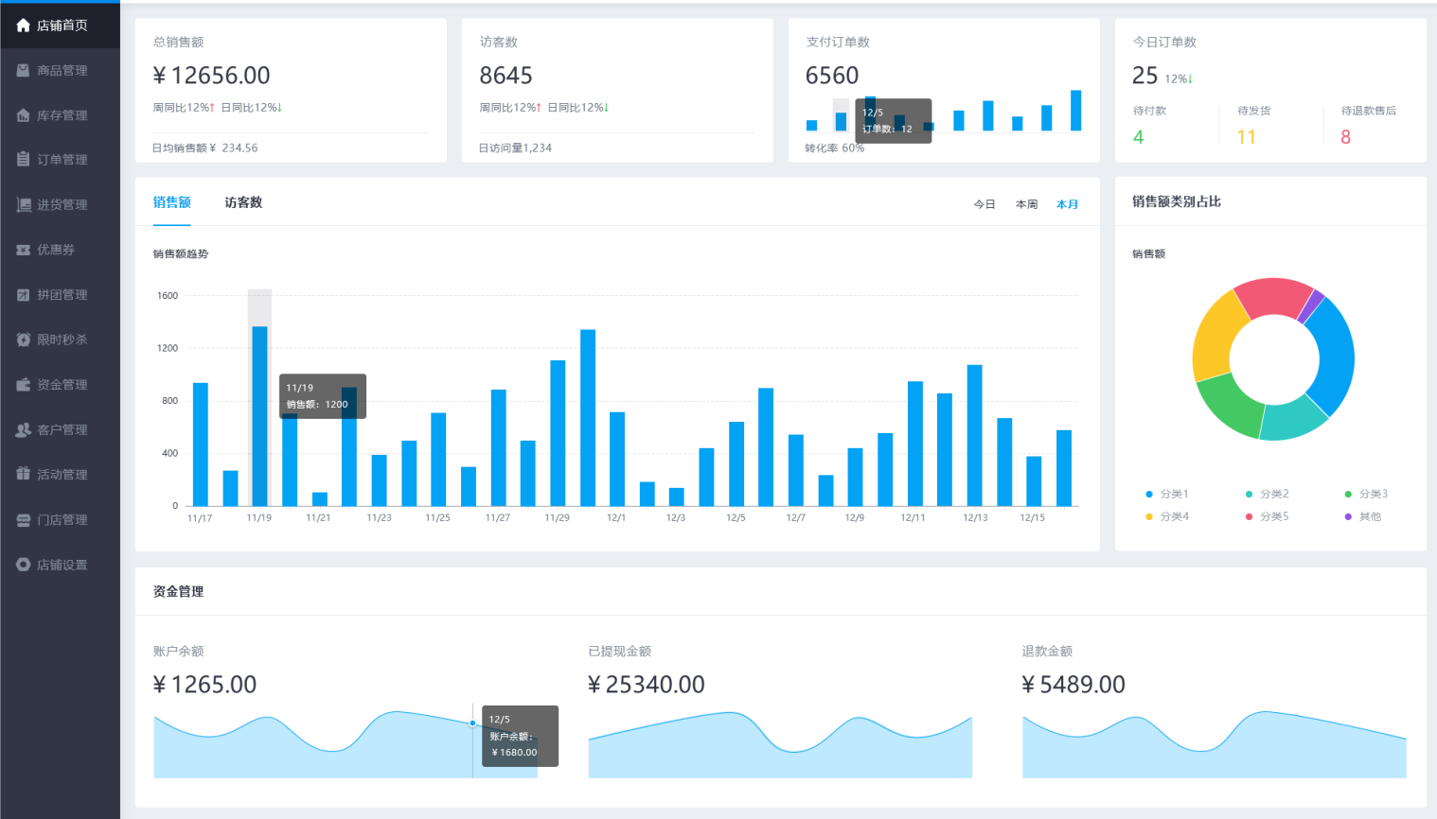Select the 本月 time range
The image size is (1437, 819).
click(1067, 204)
